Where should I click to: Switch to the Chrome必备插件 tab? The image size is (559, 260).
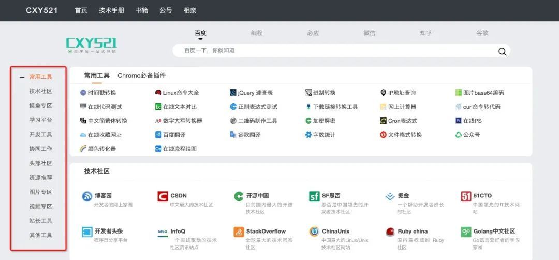click(x=141, y=76)
